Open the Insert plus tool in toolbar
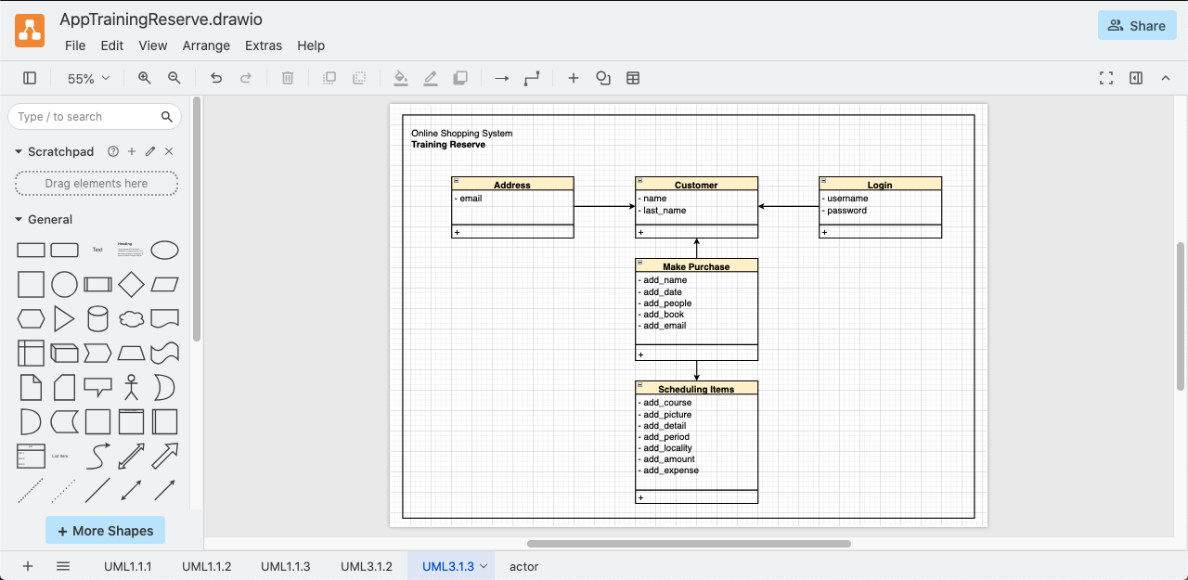Viewport: 1188px width, 580px height. pyautogui.click(x=574, y=79)
